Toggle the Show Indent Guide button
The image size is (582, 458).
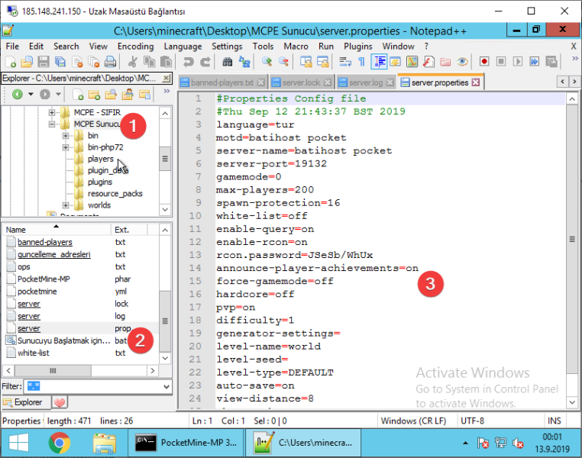pos(379,62)
